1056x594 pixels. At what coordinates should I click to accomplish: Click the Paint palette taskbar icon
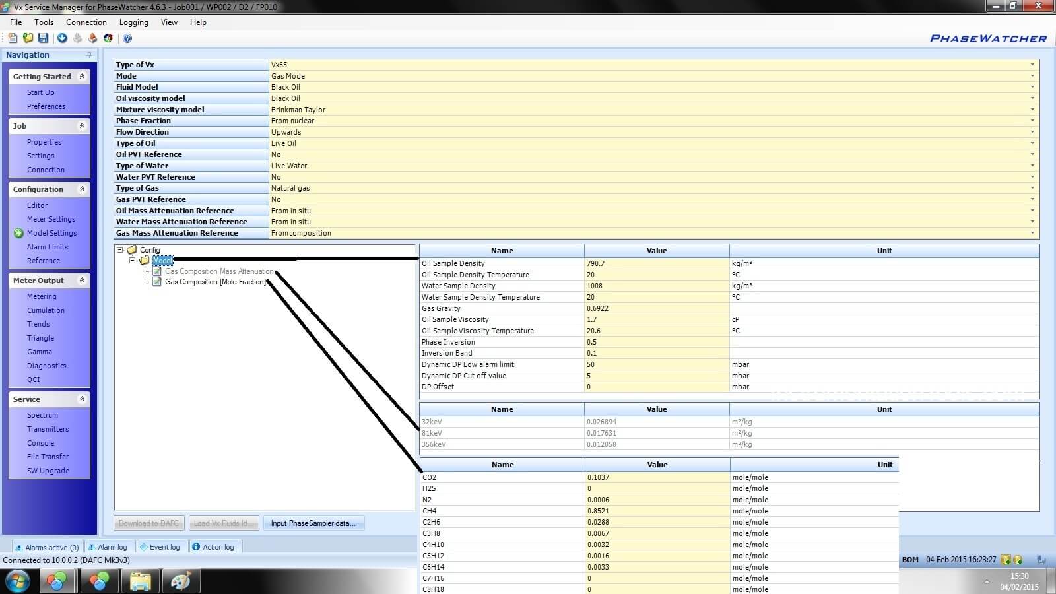point(180,581)
